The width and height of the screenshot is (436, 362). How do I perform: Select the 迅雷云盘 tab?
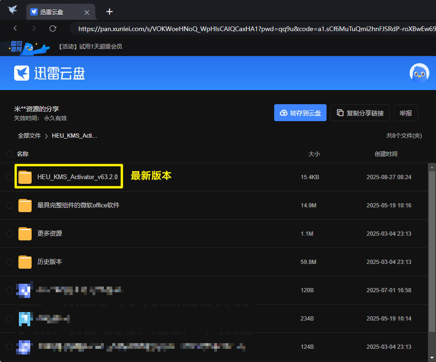(x=61, y=12)
